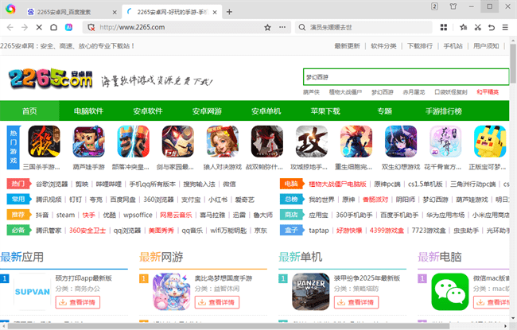Click the browser back arrow
This screenshot has width=517, height=330.
click(x=10, y=27)
